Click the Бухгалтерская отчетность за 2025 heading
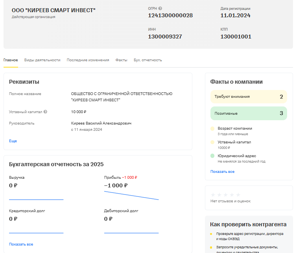The height and width of the screenshot is (253, 295). click(56, 164)
